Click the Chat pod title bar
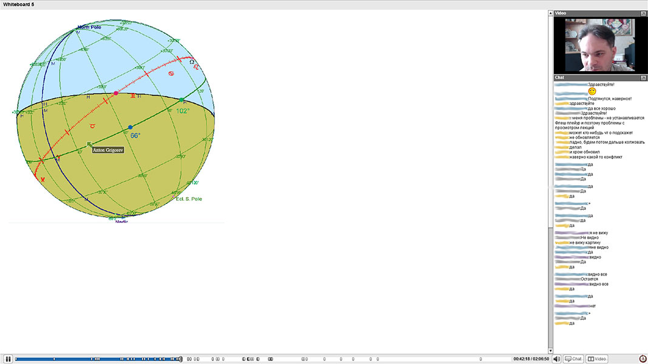The width and height of the screenshot is (648, 364). click(595, 78)
